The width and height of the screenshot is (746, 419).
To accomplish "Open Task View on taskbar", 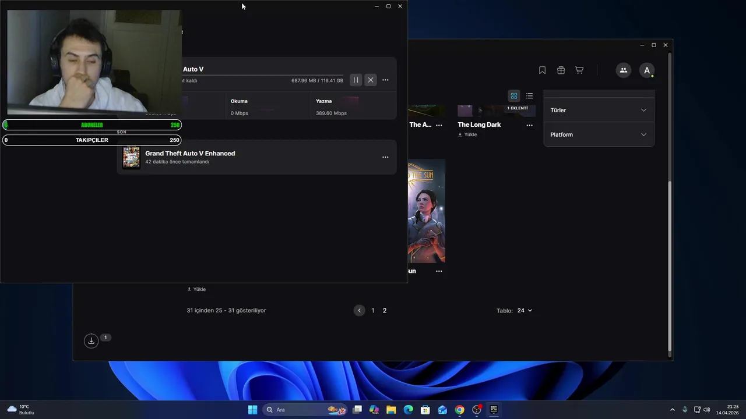I will [x=357, y=410].
